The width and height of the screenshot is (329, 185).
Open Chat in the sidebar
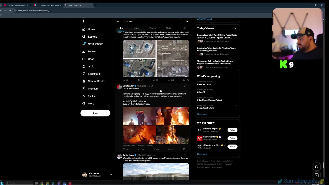88,59
